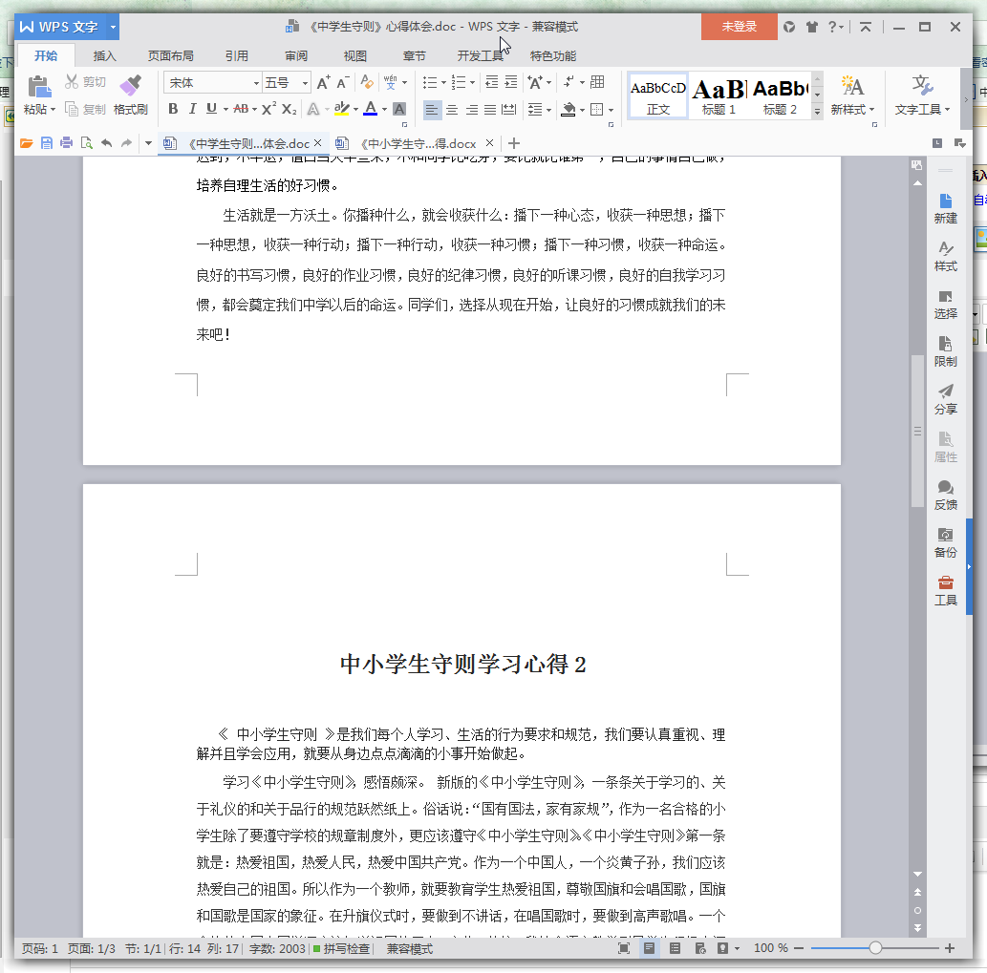Image resolution: width=987 pixels, height=973 pixels.
Task: Open the Text Tools icon
Action: pyautogui.click(x=922, y=86)
